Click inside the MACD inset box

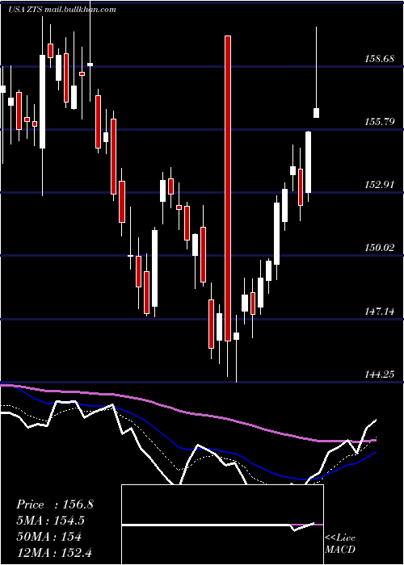[222, 525]
